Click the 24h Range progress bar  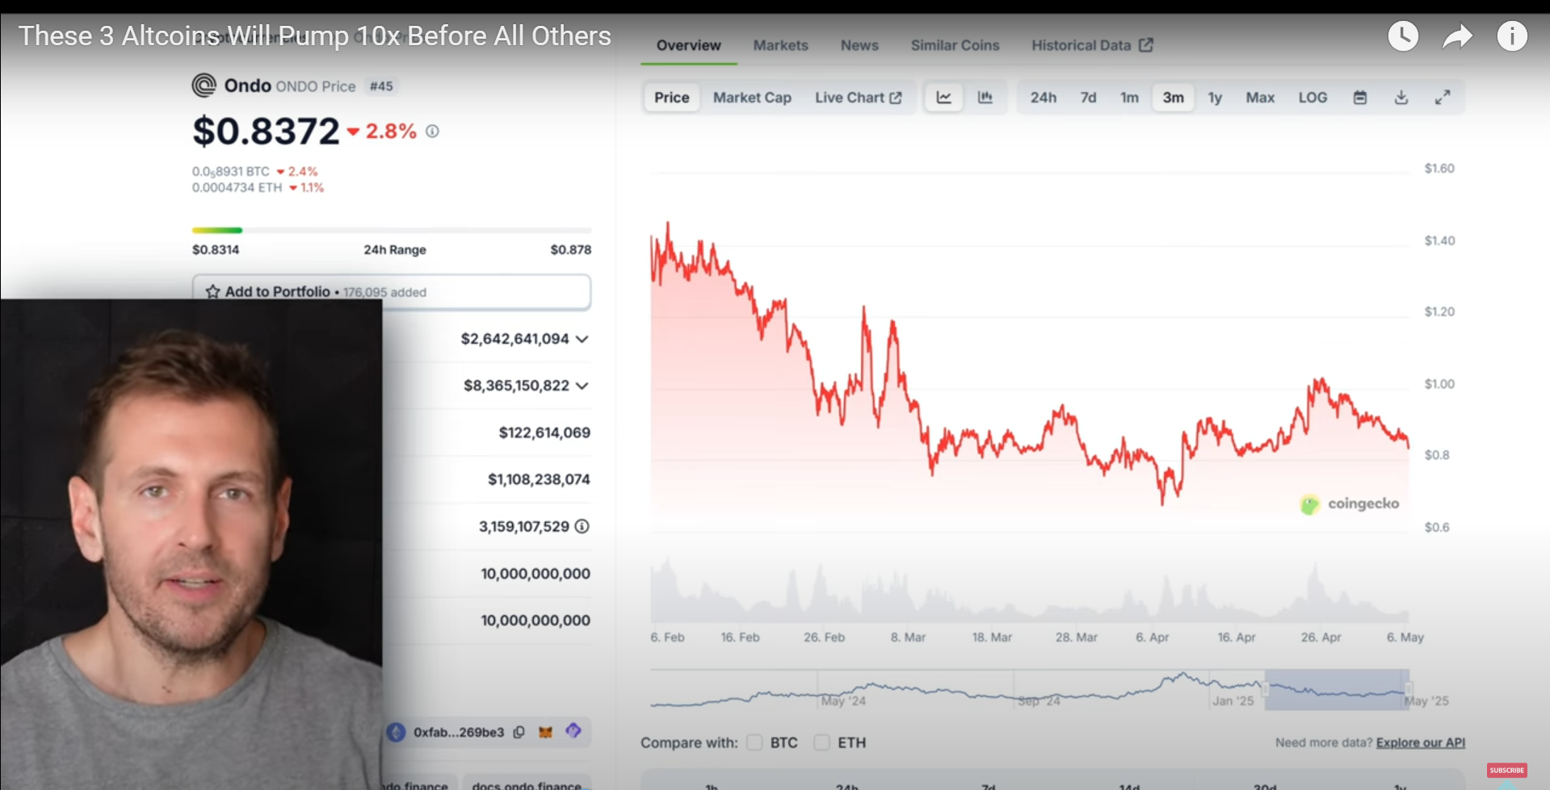[x=392, y=230]
